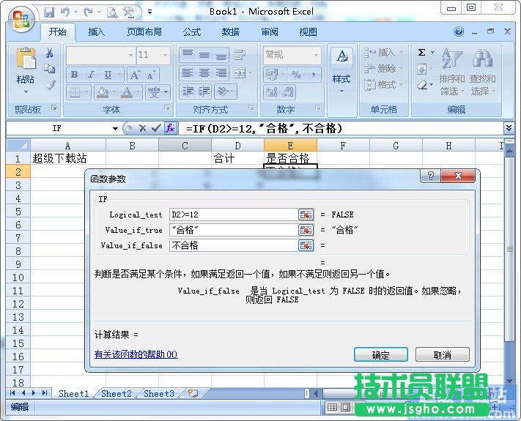Screen dimensions: 521x421
Task: Open the Name Box dropdown showing IF
Action: [x=115, y=128]
